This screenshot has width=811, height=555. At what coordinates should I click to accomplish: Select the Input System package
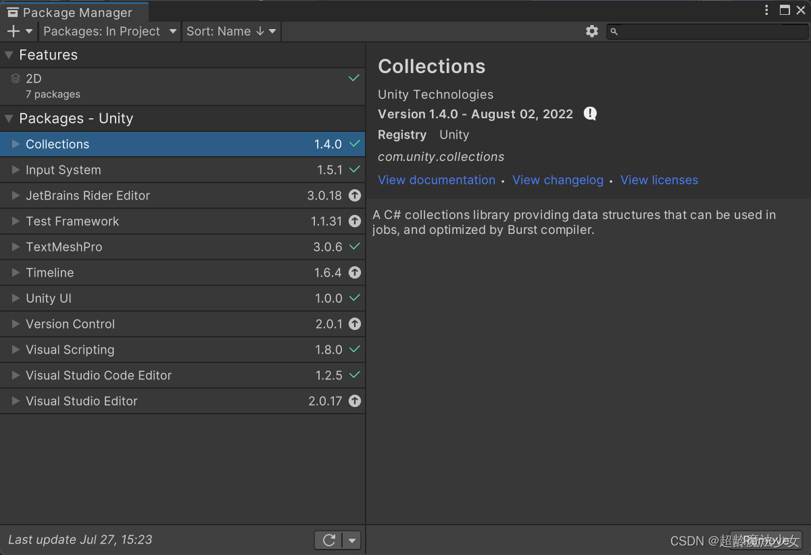182,170
